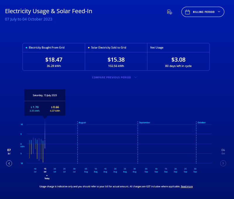Click the calendar icon in Billing Period button

[x=188, y=12]
